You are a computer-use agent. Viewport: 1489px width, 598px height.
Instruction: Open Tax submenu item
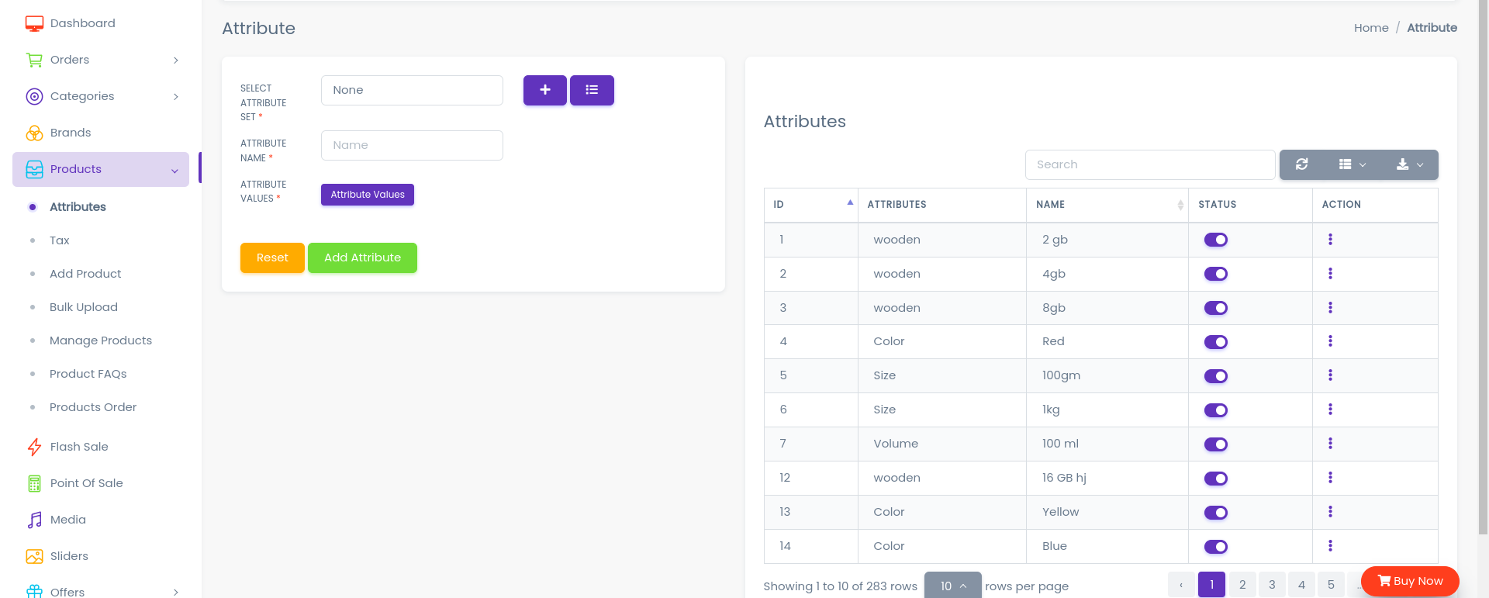60,240
